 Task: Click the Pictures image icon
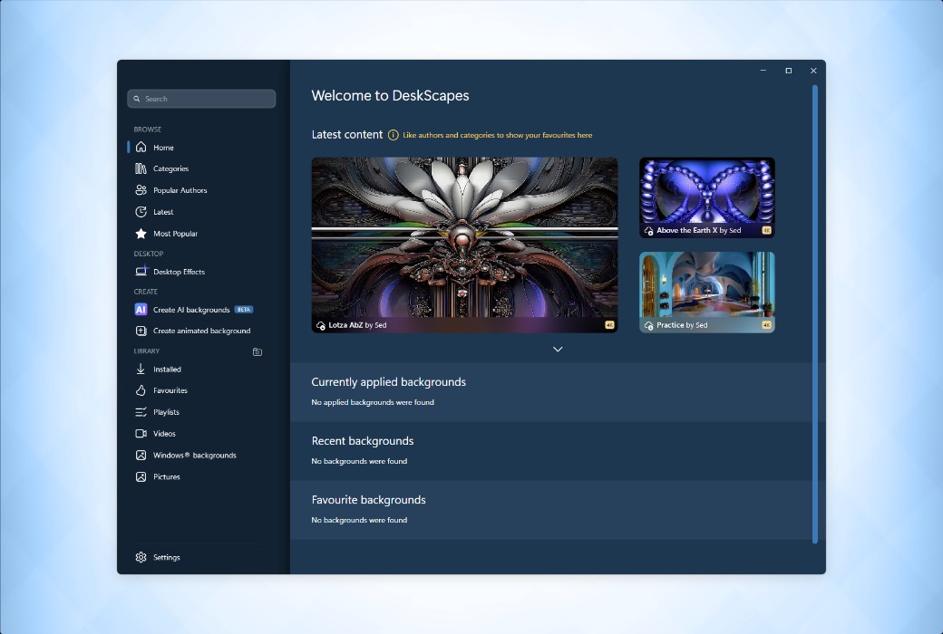[x=141, y=476]
